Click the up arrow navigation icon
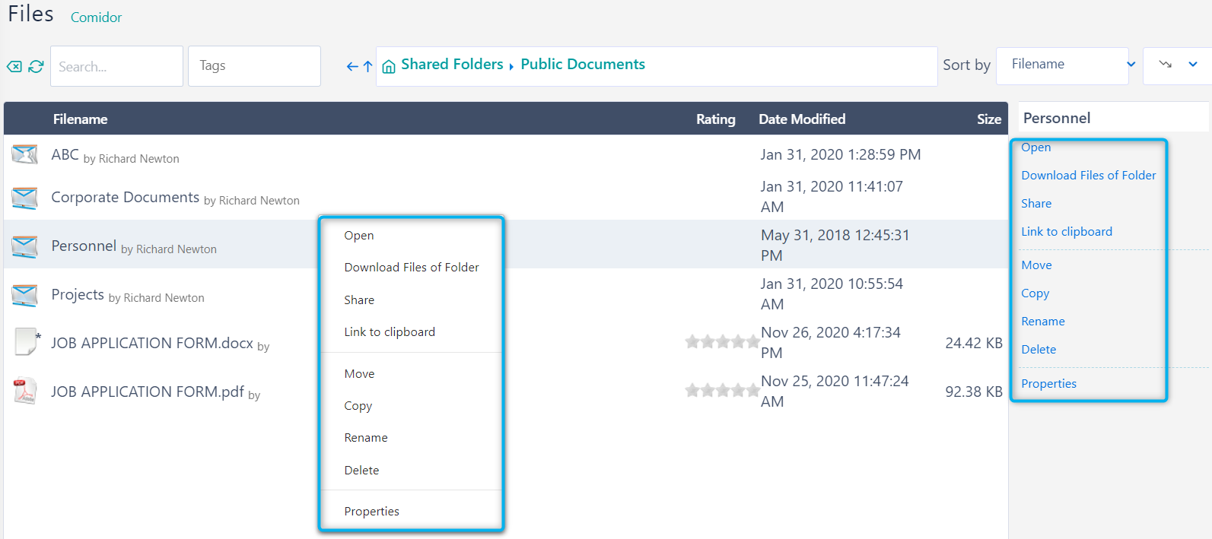 (x=367, y=67)
